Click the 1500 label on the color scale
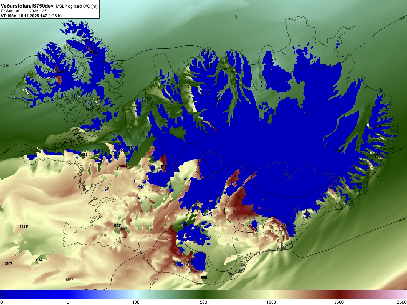 339,302
